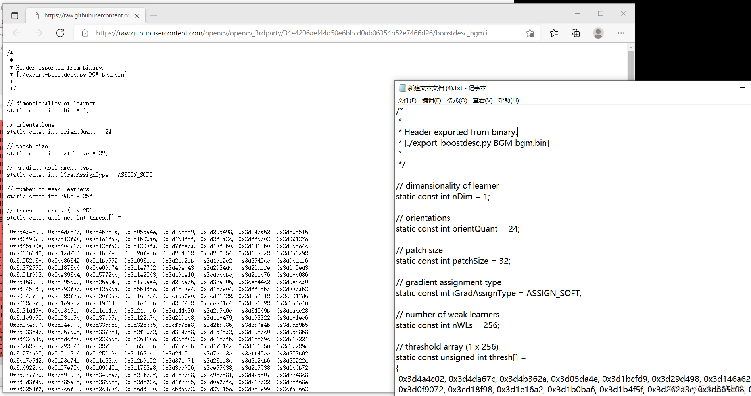The width and height of the screenshot is (751, 396).
Task: Add this page to favorites with the star
Action: pos(530,33)
